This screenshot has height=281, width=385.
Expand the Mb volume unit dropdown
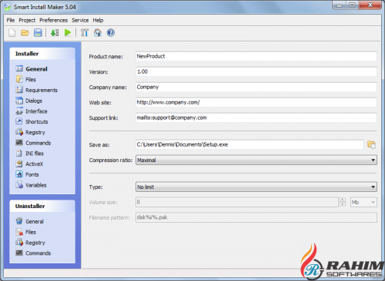tap(363, 203)
